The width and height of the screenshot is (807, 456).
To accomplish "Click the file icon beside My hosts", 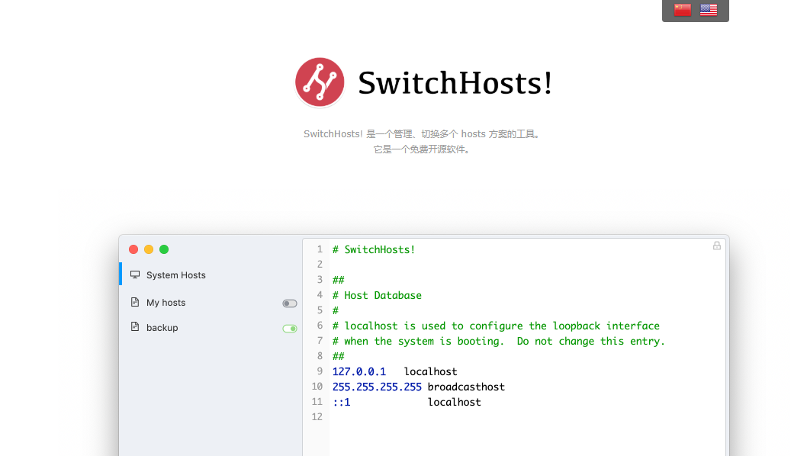I will pos(135,302).
